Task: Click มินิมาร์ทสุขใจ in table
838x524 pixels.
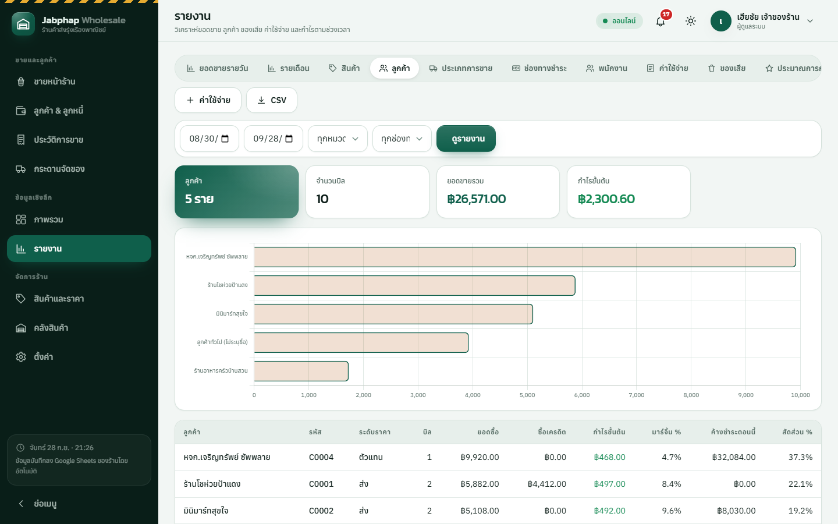Action: pyautogui.click(x=206, y=511)
